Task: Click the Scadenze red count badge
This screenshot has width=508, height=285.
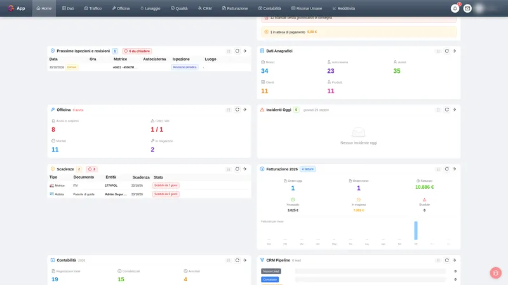Action: click(x=92, y=169)
